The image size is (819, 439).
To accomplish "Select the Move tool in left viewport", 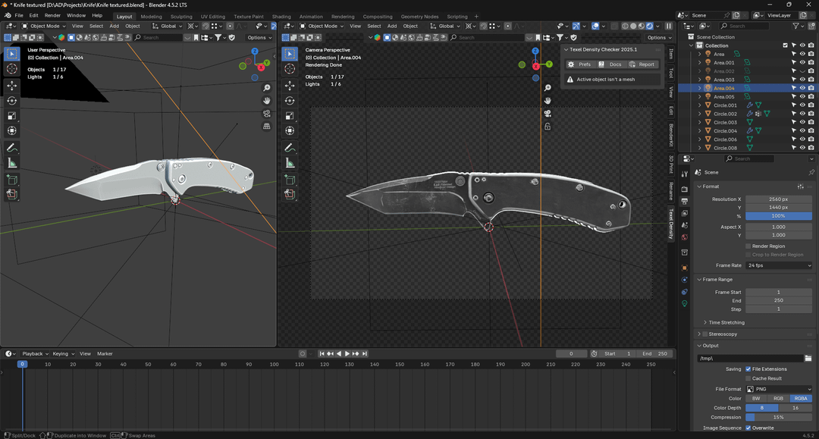I will [x=12, y=85].
